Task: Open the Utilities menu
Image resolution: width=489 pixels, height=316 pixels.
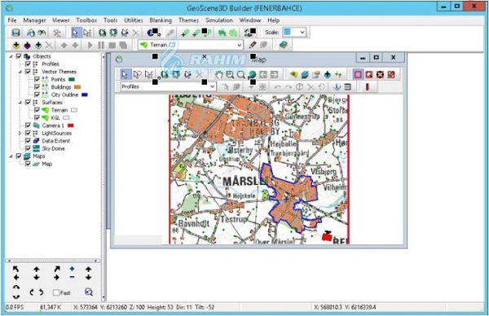Action: [134, 20]
